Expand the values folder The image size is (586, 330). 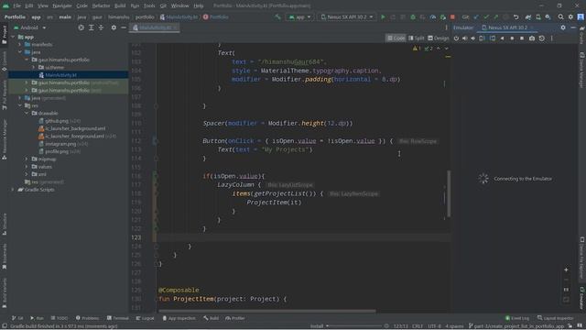pos(27,167)
